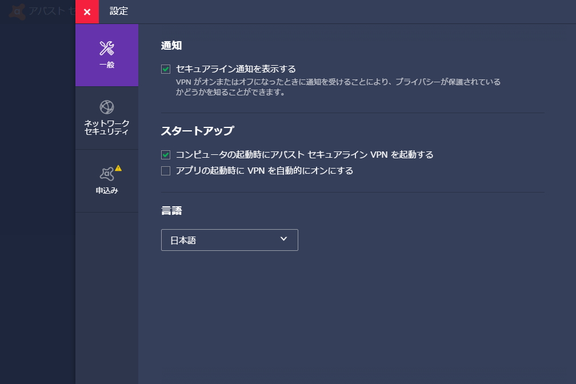This screenshot has width=576, height=384.
Task: Click the chevron on the language selector
Action: [283, 240]
